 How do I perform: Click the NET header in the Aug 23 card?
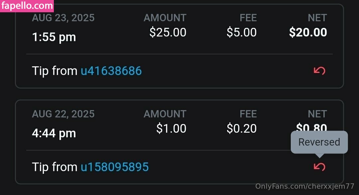coord(317,18)
